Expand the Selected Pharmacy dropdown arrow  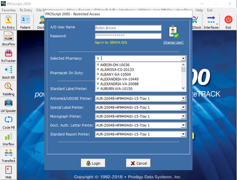pyautogui.click(x=183, y=58)
